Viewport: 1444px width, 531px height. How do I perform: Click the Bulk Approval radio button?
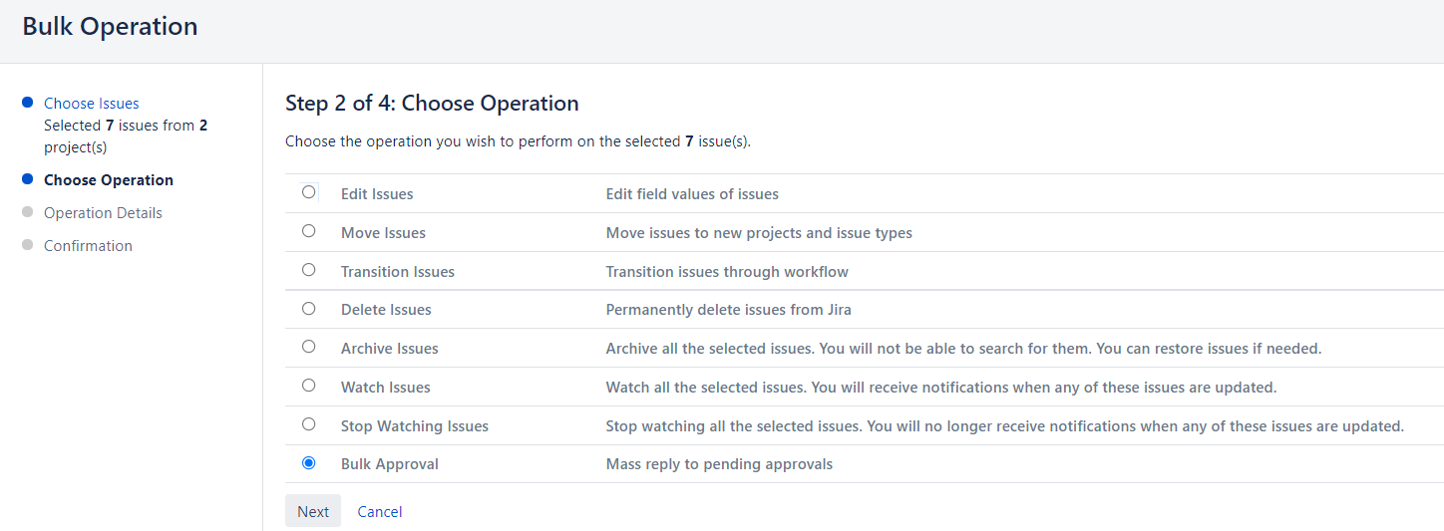click(308, 463)
